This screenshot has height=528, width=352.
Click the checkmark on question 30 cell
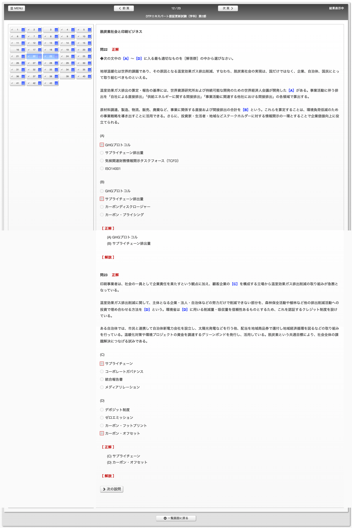tap(78, 63)
